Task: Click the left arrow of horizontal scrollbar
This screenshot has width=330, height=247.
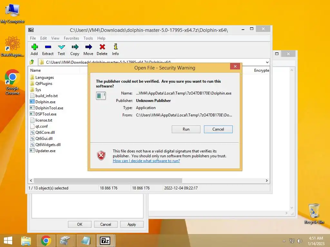Action: (x=31, y=181)
